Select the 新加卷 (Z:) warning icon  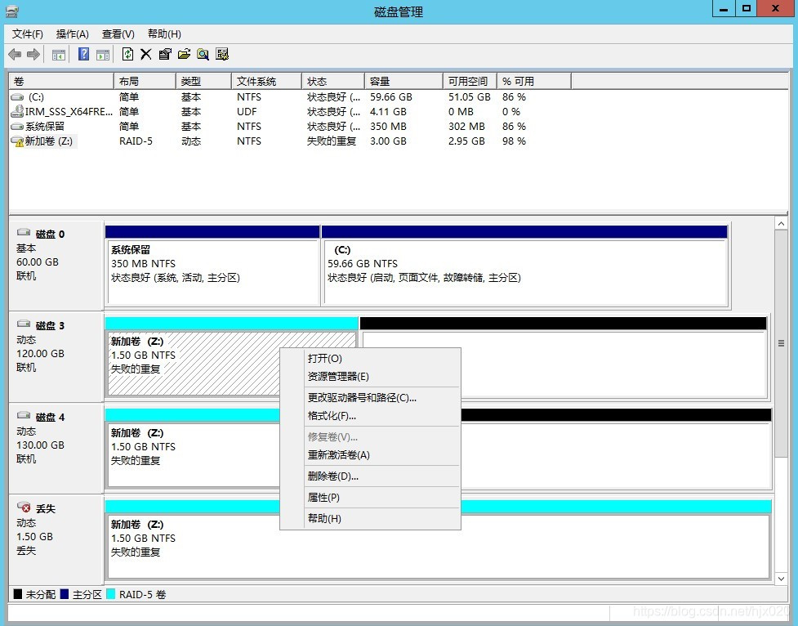(17, 141)
